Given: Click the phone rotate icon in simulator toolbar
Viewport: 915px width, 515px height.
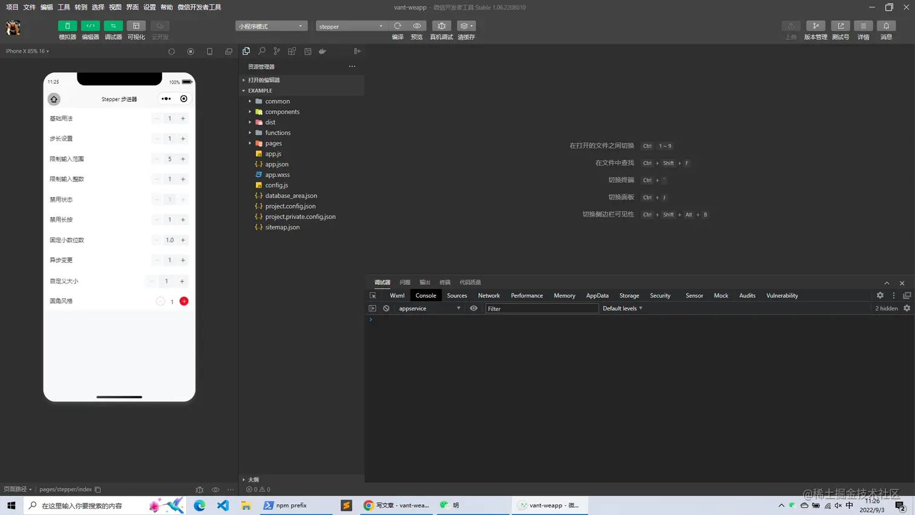Looking at the screenshot, I should click(209, 51).
